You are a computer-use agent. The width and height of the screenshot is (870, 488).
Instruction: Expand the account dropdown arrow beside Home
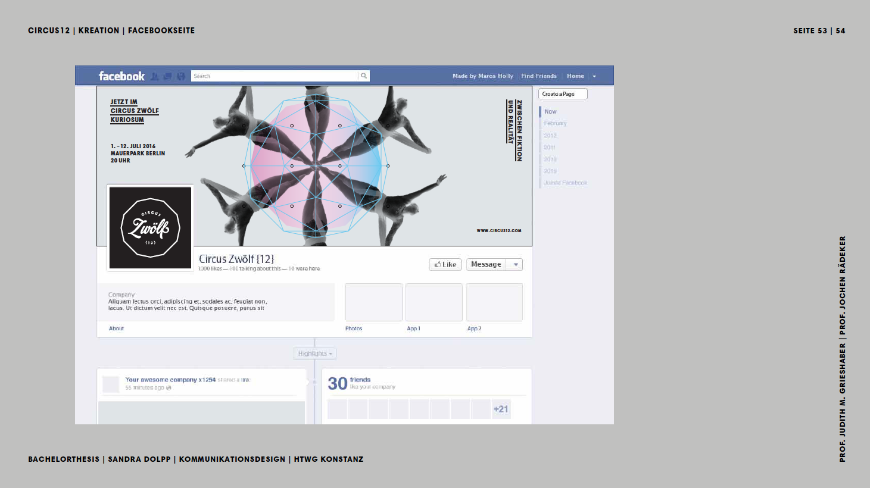pyautogui.click(x=594, y=76)
